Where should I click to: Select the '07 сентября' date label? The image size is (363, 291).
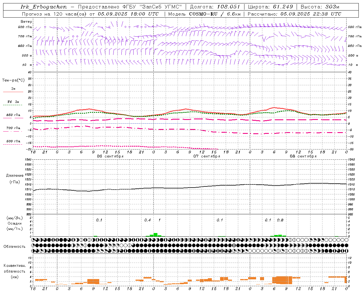(207, 156)
